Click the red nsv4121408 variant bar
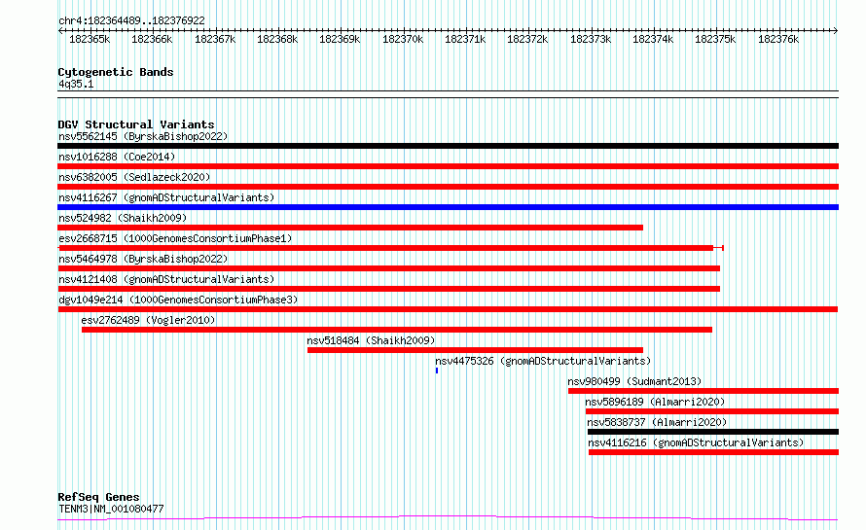Image resolution: width=866 pixels, height=530 pixels. [x=389, y=289]
